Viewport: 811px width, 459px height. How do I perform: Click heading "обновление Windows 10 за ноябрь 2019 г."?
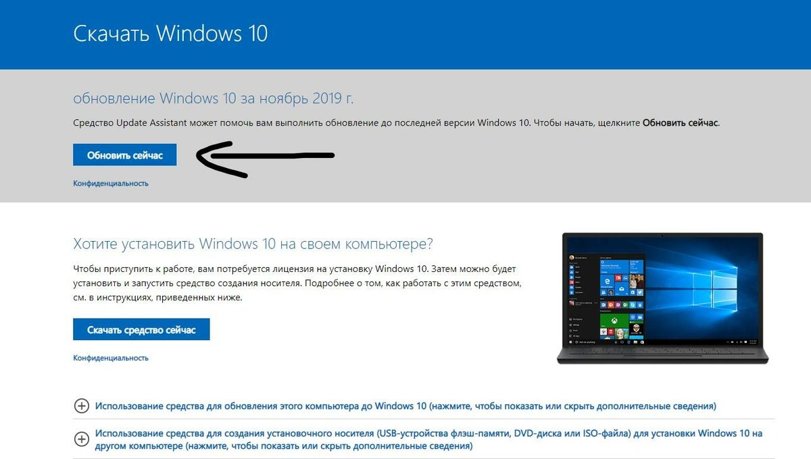coord(213,99)
